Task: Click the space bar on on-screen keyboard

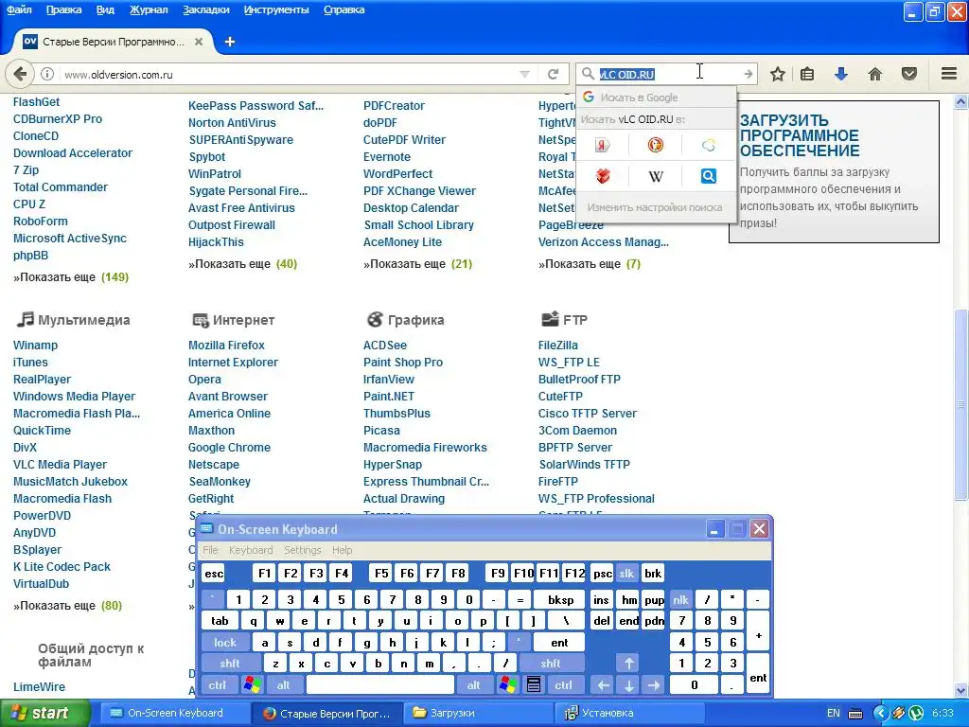Action: coord(380,685)
